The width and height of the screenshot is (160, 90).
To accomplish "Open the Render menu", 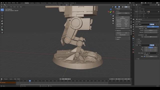I will pyautogui.click(x=9, y=3).
